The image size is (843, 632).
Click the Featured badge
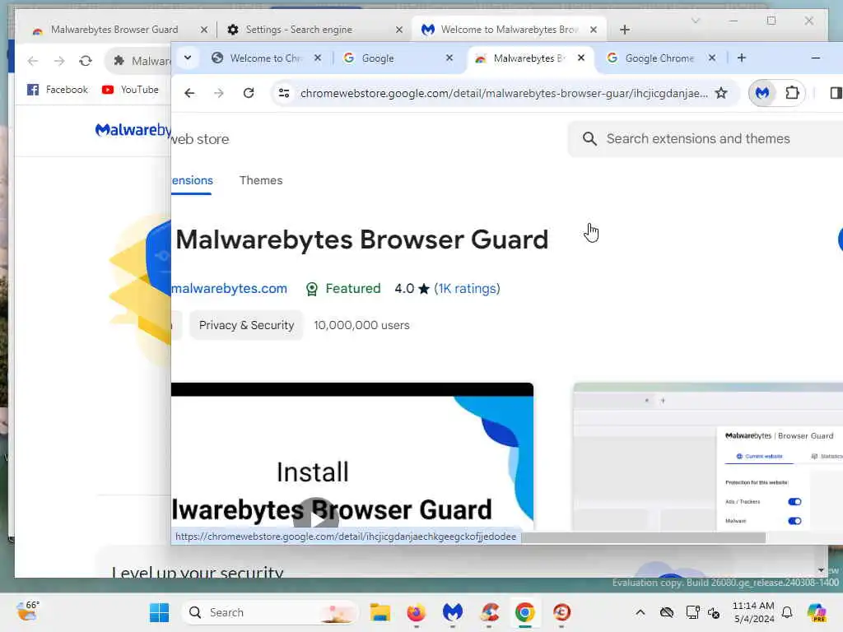pyautogui.click(x=343, y=289)
